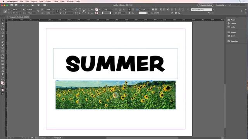Screen dimensions: 248x139
Task: Enable the Auto-Fit checkbox
Action: click(x=152, y=13)
